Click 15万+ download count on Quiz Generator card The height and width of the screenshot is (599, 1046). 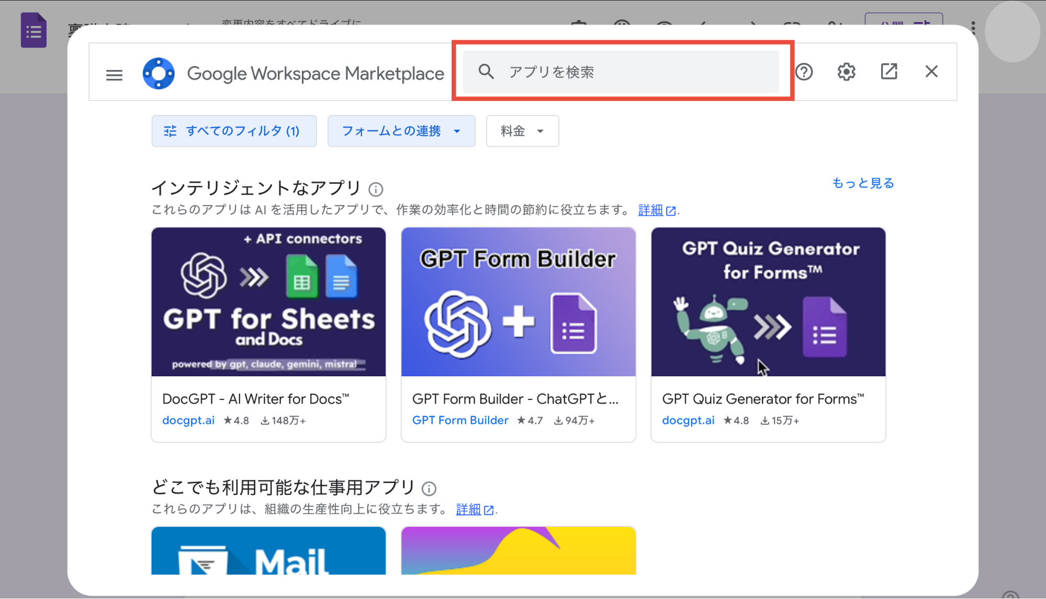(x=780, y=421)
